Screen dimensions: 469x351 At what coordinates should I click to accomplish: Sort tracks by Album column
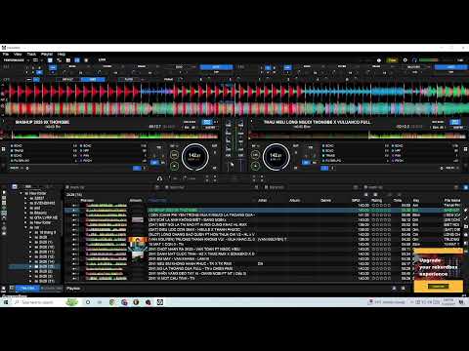pos(295,200)
